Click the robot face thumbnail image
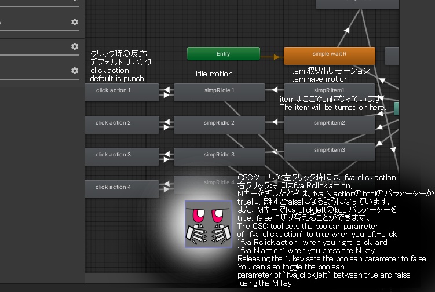The width and height of the screenshot is (435, 292). 209,224
